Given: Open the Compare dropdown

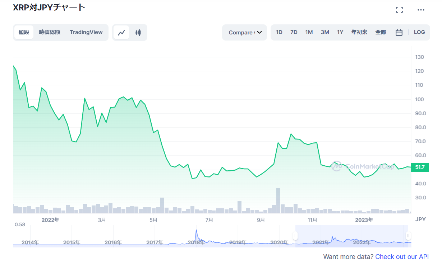Looking at the screenshot, I should point(244,32).
